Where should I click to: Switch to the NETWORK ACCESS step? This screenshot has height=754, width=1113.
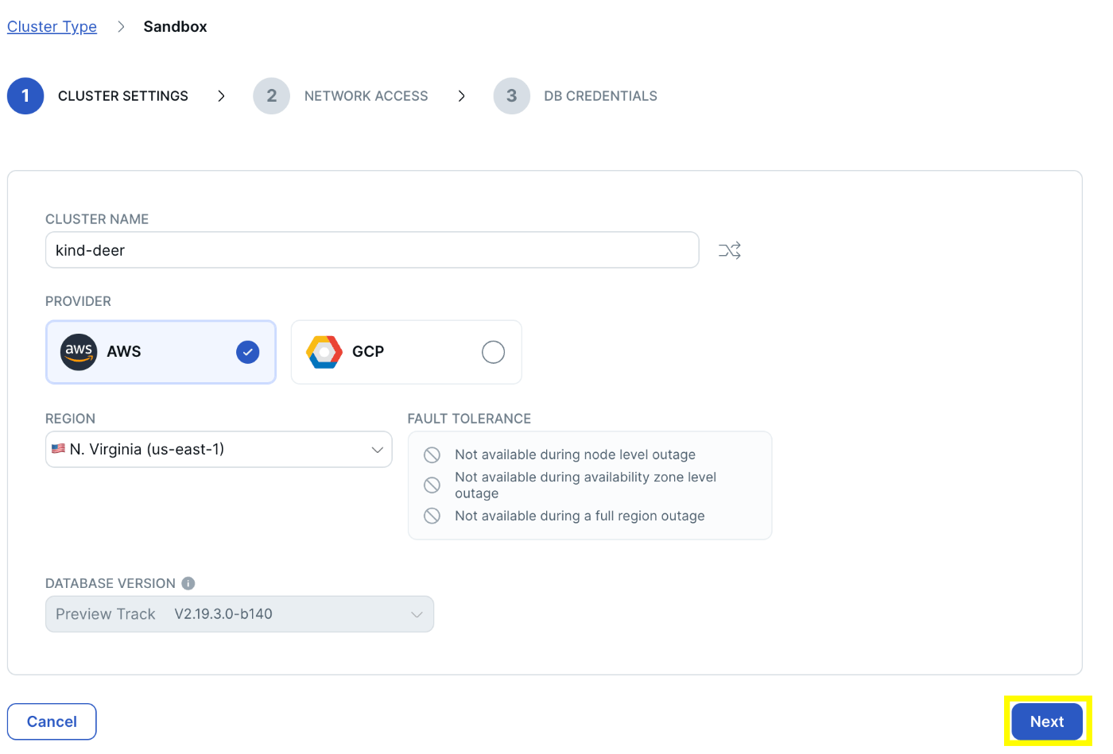[366, 95]
